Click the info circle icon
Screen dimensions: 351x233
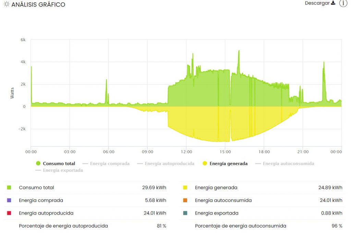(343, 3)
